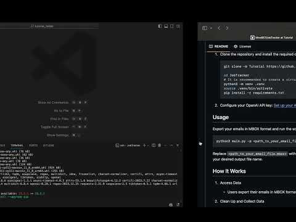Go back using Safari back arrow
Viewport: 296px width, 222px height.
click(219, 28)
